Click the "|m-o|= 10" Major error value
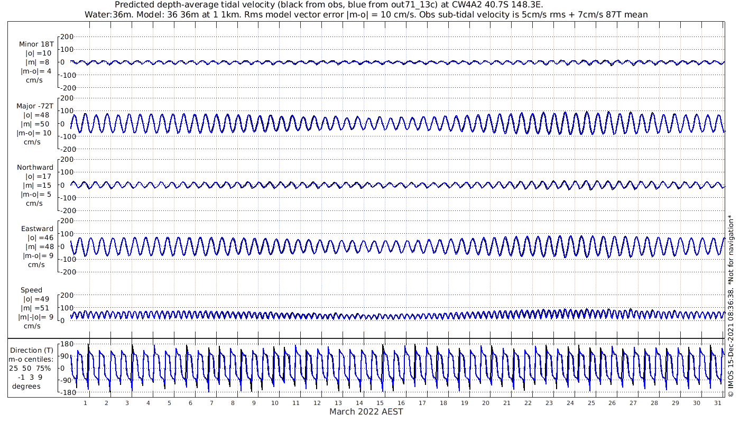 tap(34, 133)
